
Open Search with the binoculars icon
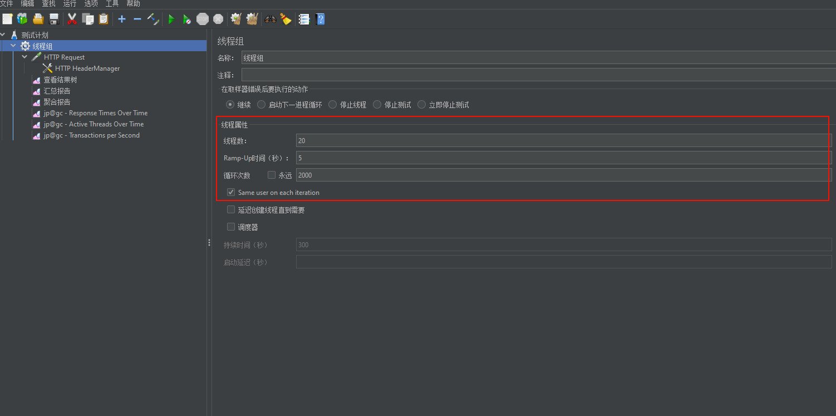pos(271,19)
